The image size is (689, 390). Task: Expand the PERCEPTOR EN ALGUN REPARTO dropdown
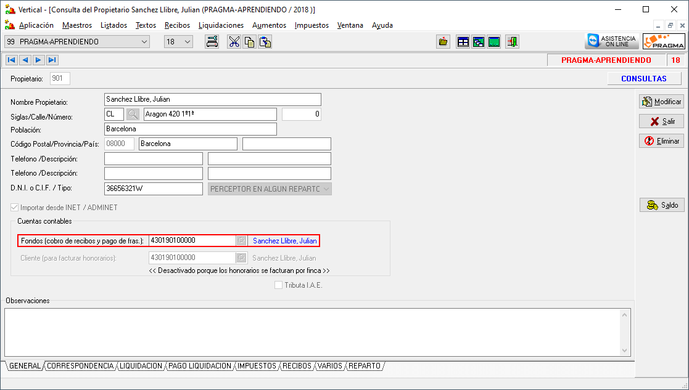(326, 189)
